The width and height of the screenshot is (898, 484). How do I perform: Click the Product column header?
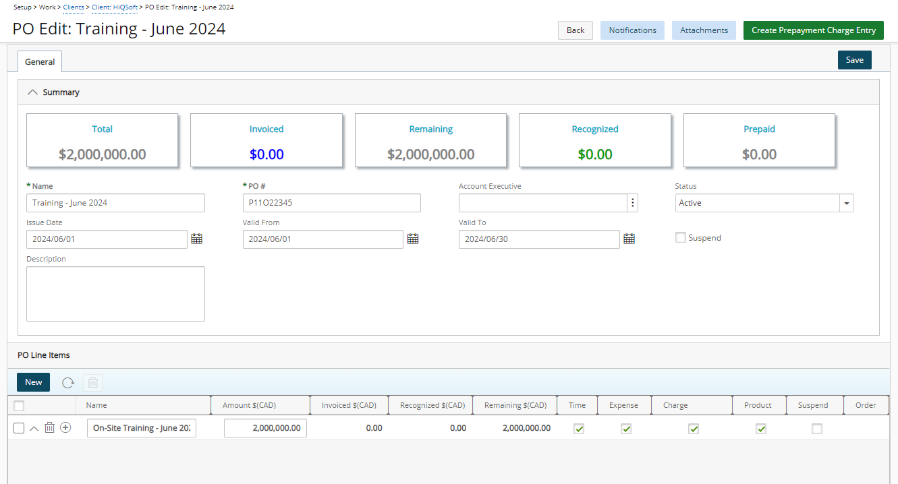758,405
